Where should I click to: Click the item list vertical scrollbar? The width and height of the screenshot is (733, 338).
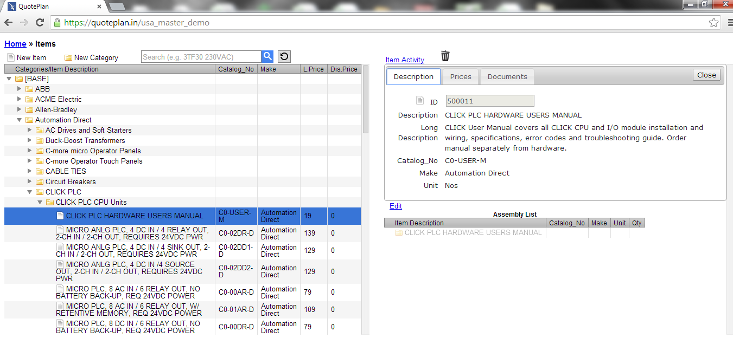(x=366, y=100)
